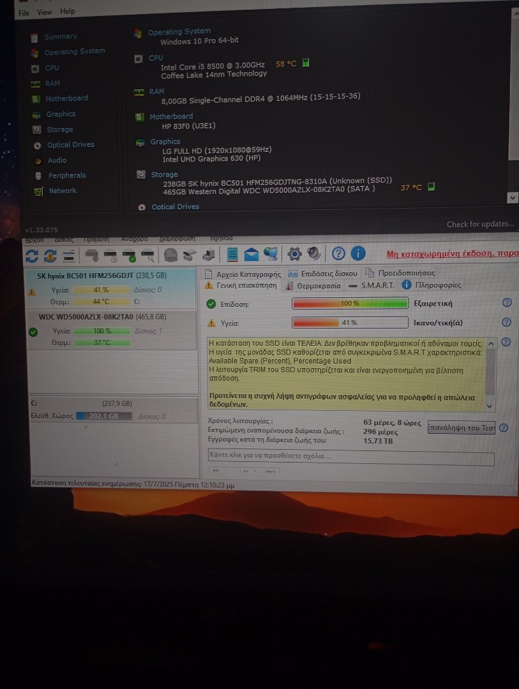The image size is (519, 689).
Task: Click red unregistered version link
Action: (x=452, y=253)
